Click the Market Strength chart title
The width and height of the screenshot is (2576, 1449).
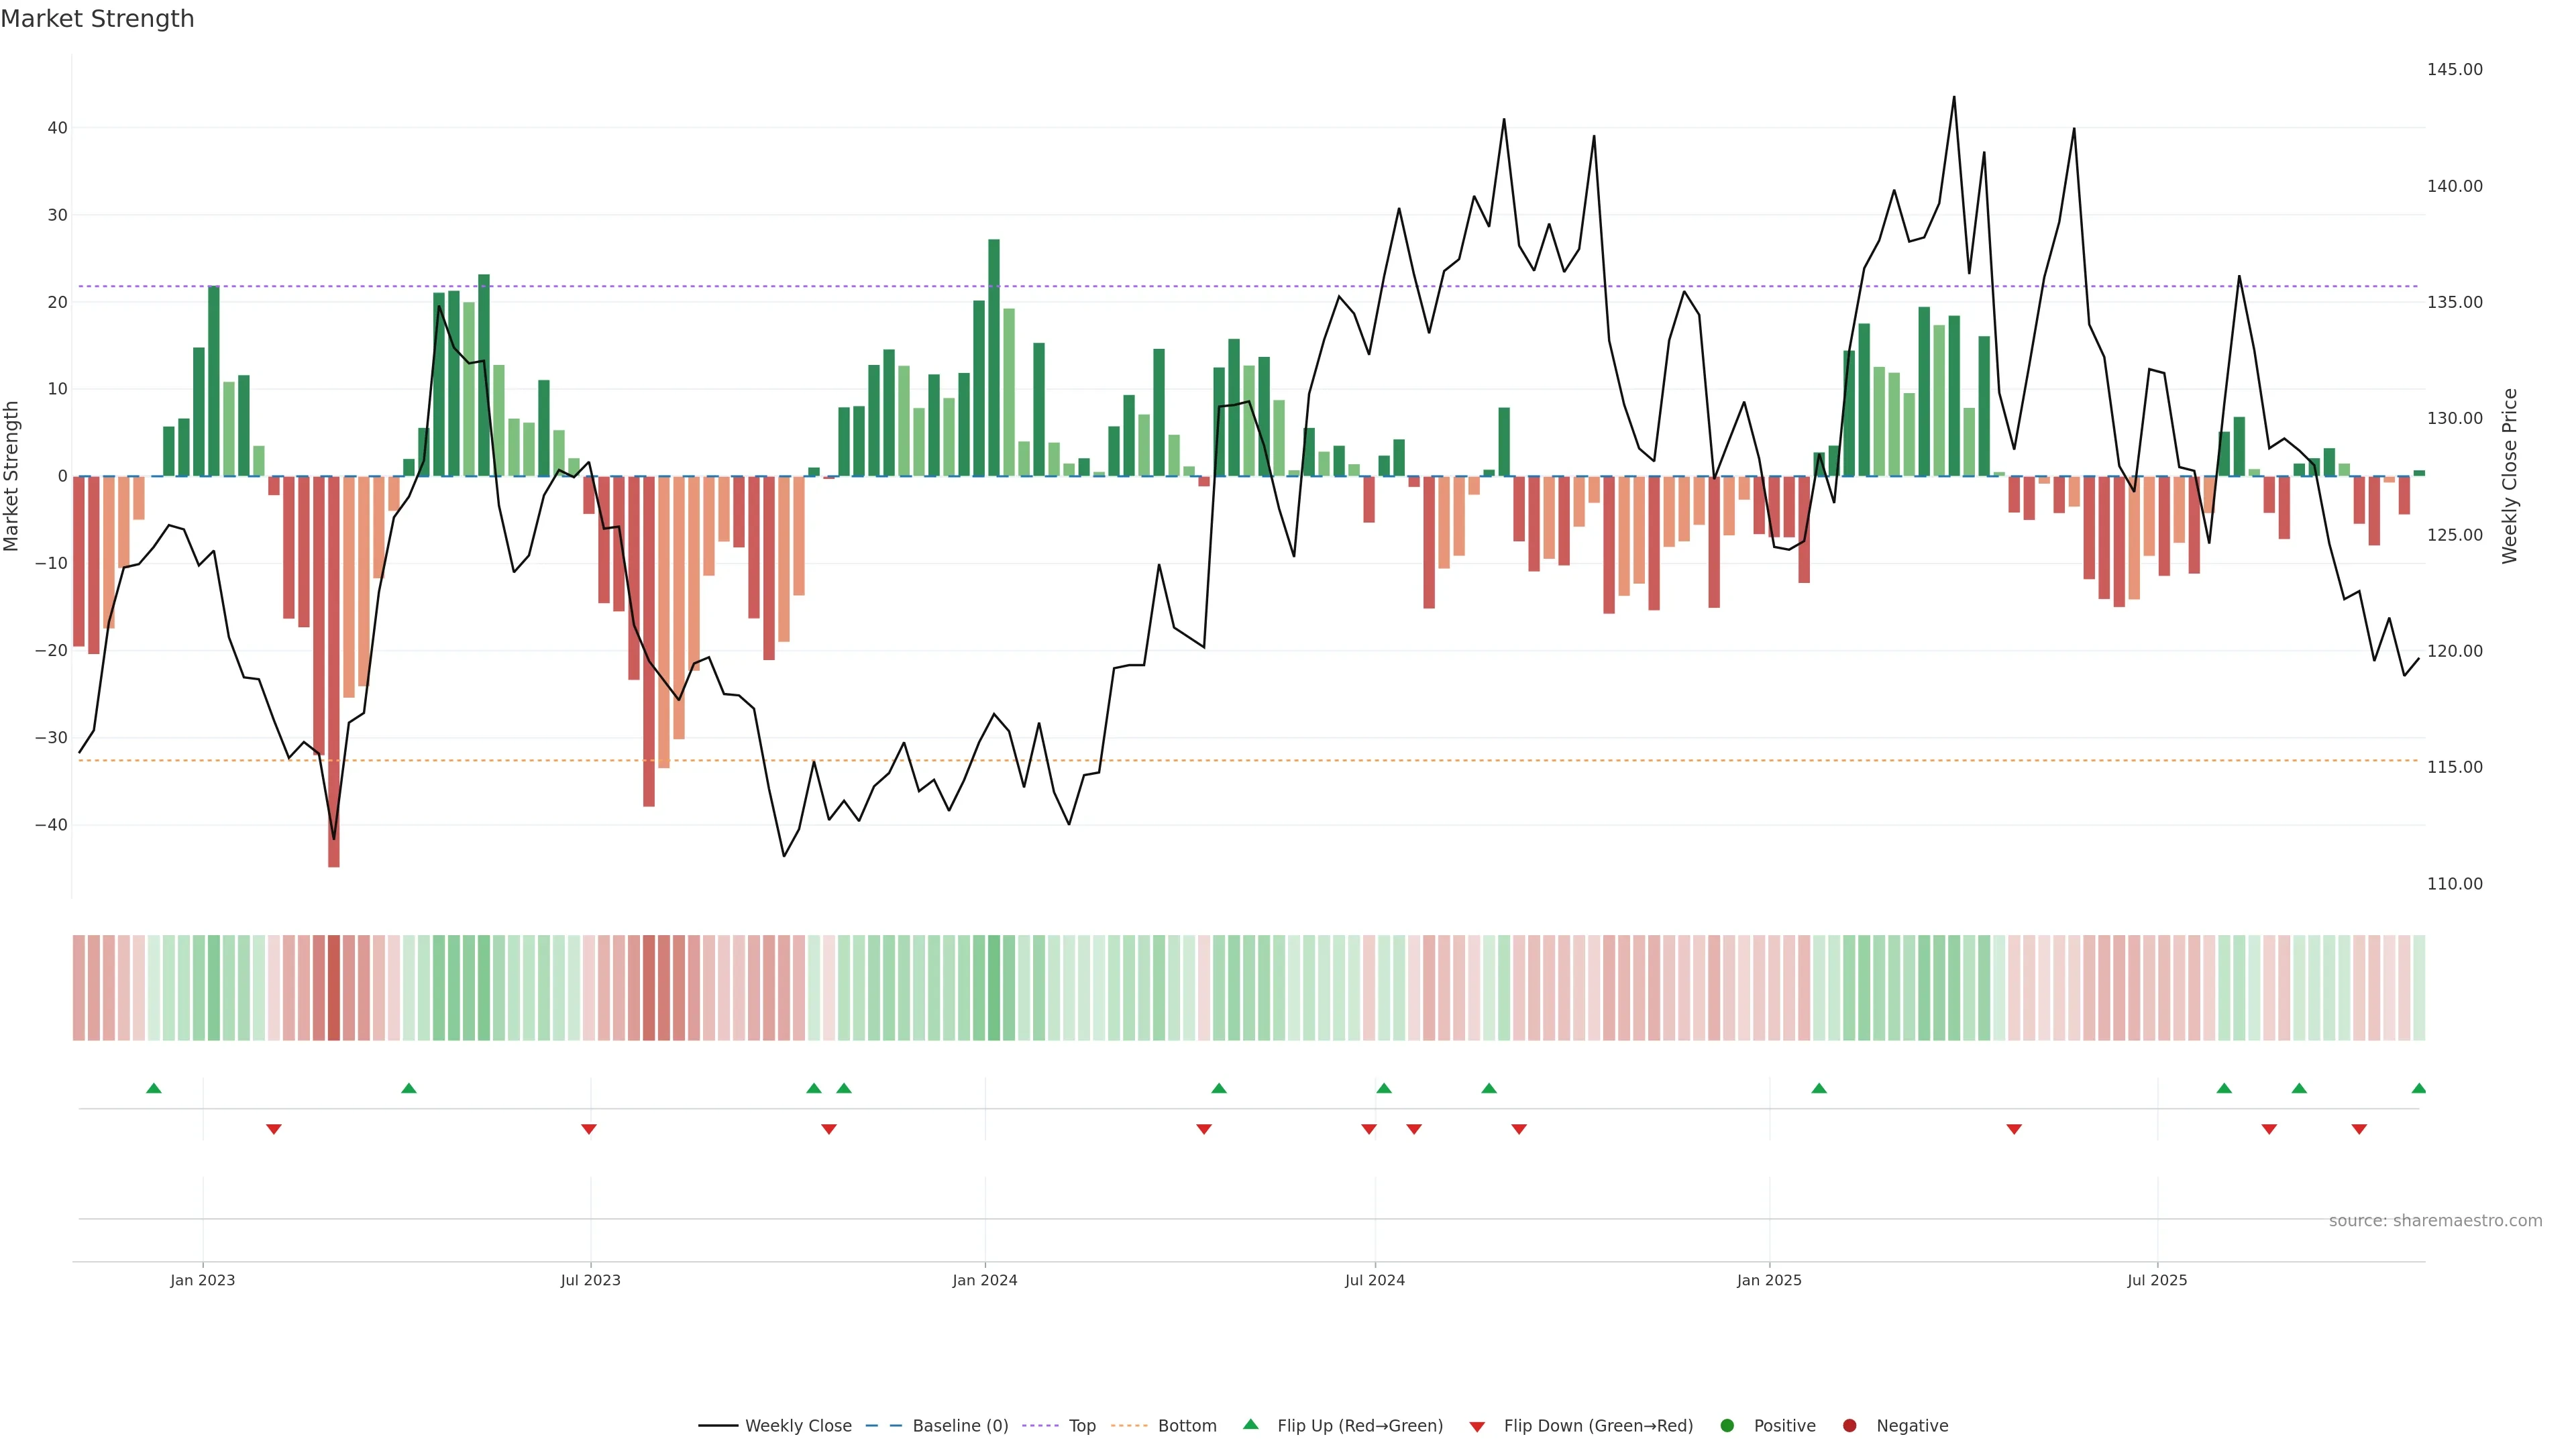coord(97,19)
